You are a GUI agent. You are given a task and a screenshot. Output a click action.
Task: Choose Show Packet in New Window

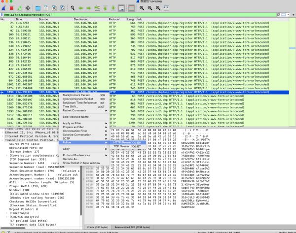tap(84, 163)
